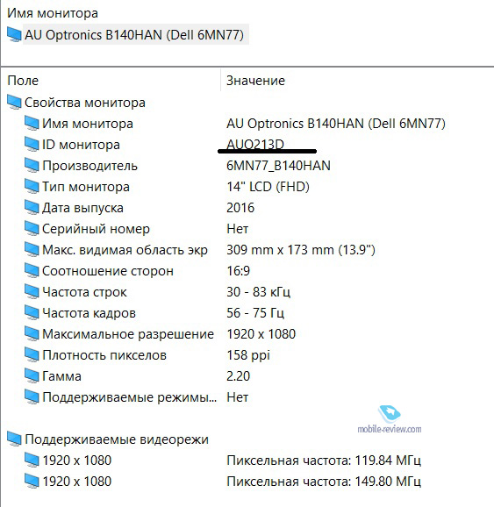Image resolution: width=494 pixels, height=507 pixels.
Task: Click the 16:9 value
Action: point(238,271)
